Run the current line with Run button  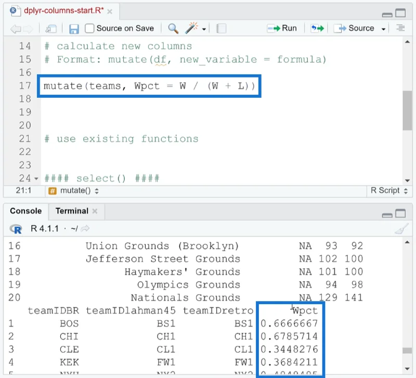(x=282, y=28)
